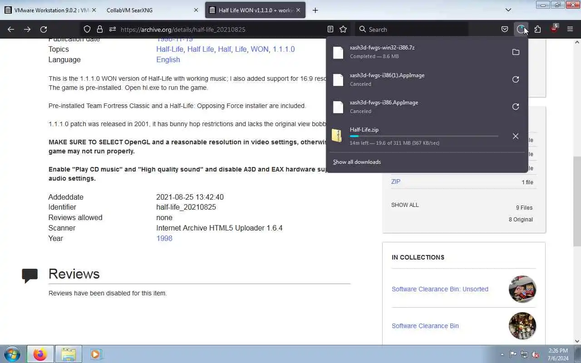The height and width of the screenshot is (363, 581).
Task: Open Windows Explorer from taskbar
Action: (69, 354)
